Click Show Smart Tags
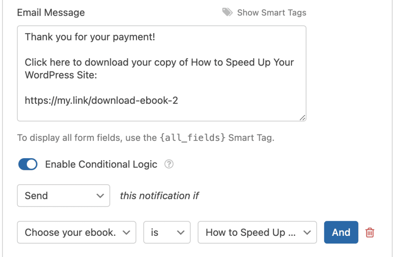 click(272, 12)
